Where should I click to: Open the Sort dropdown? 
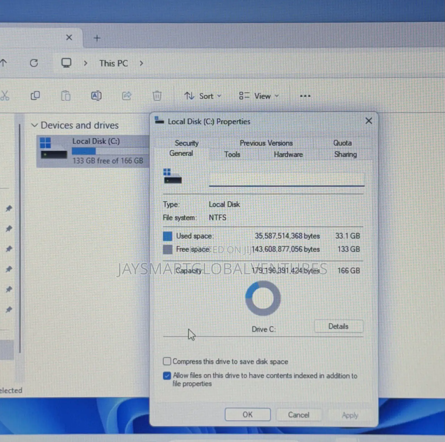pyautogui.click(x=203, y=96)
